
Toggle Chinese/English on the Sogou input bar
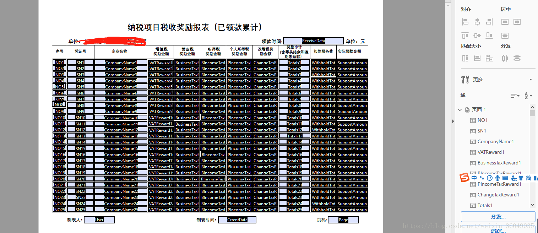(x=474, y=178)
